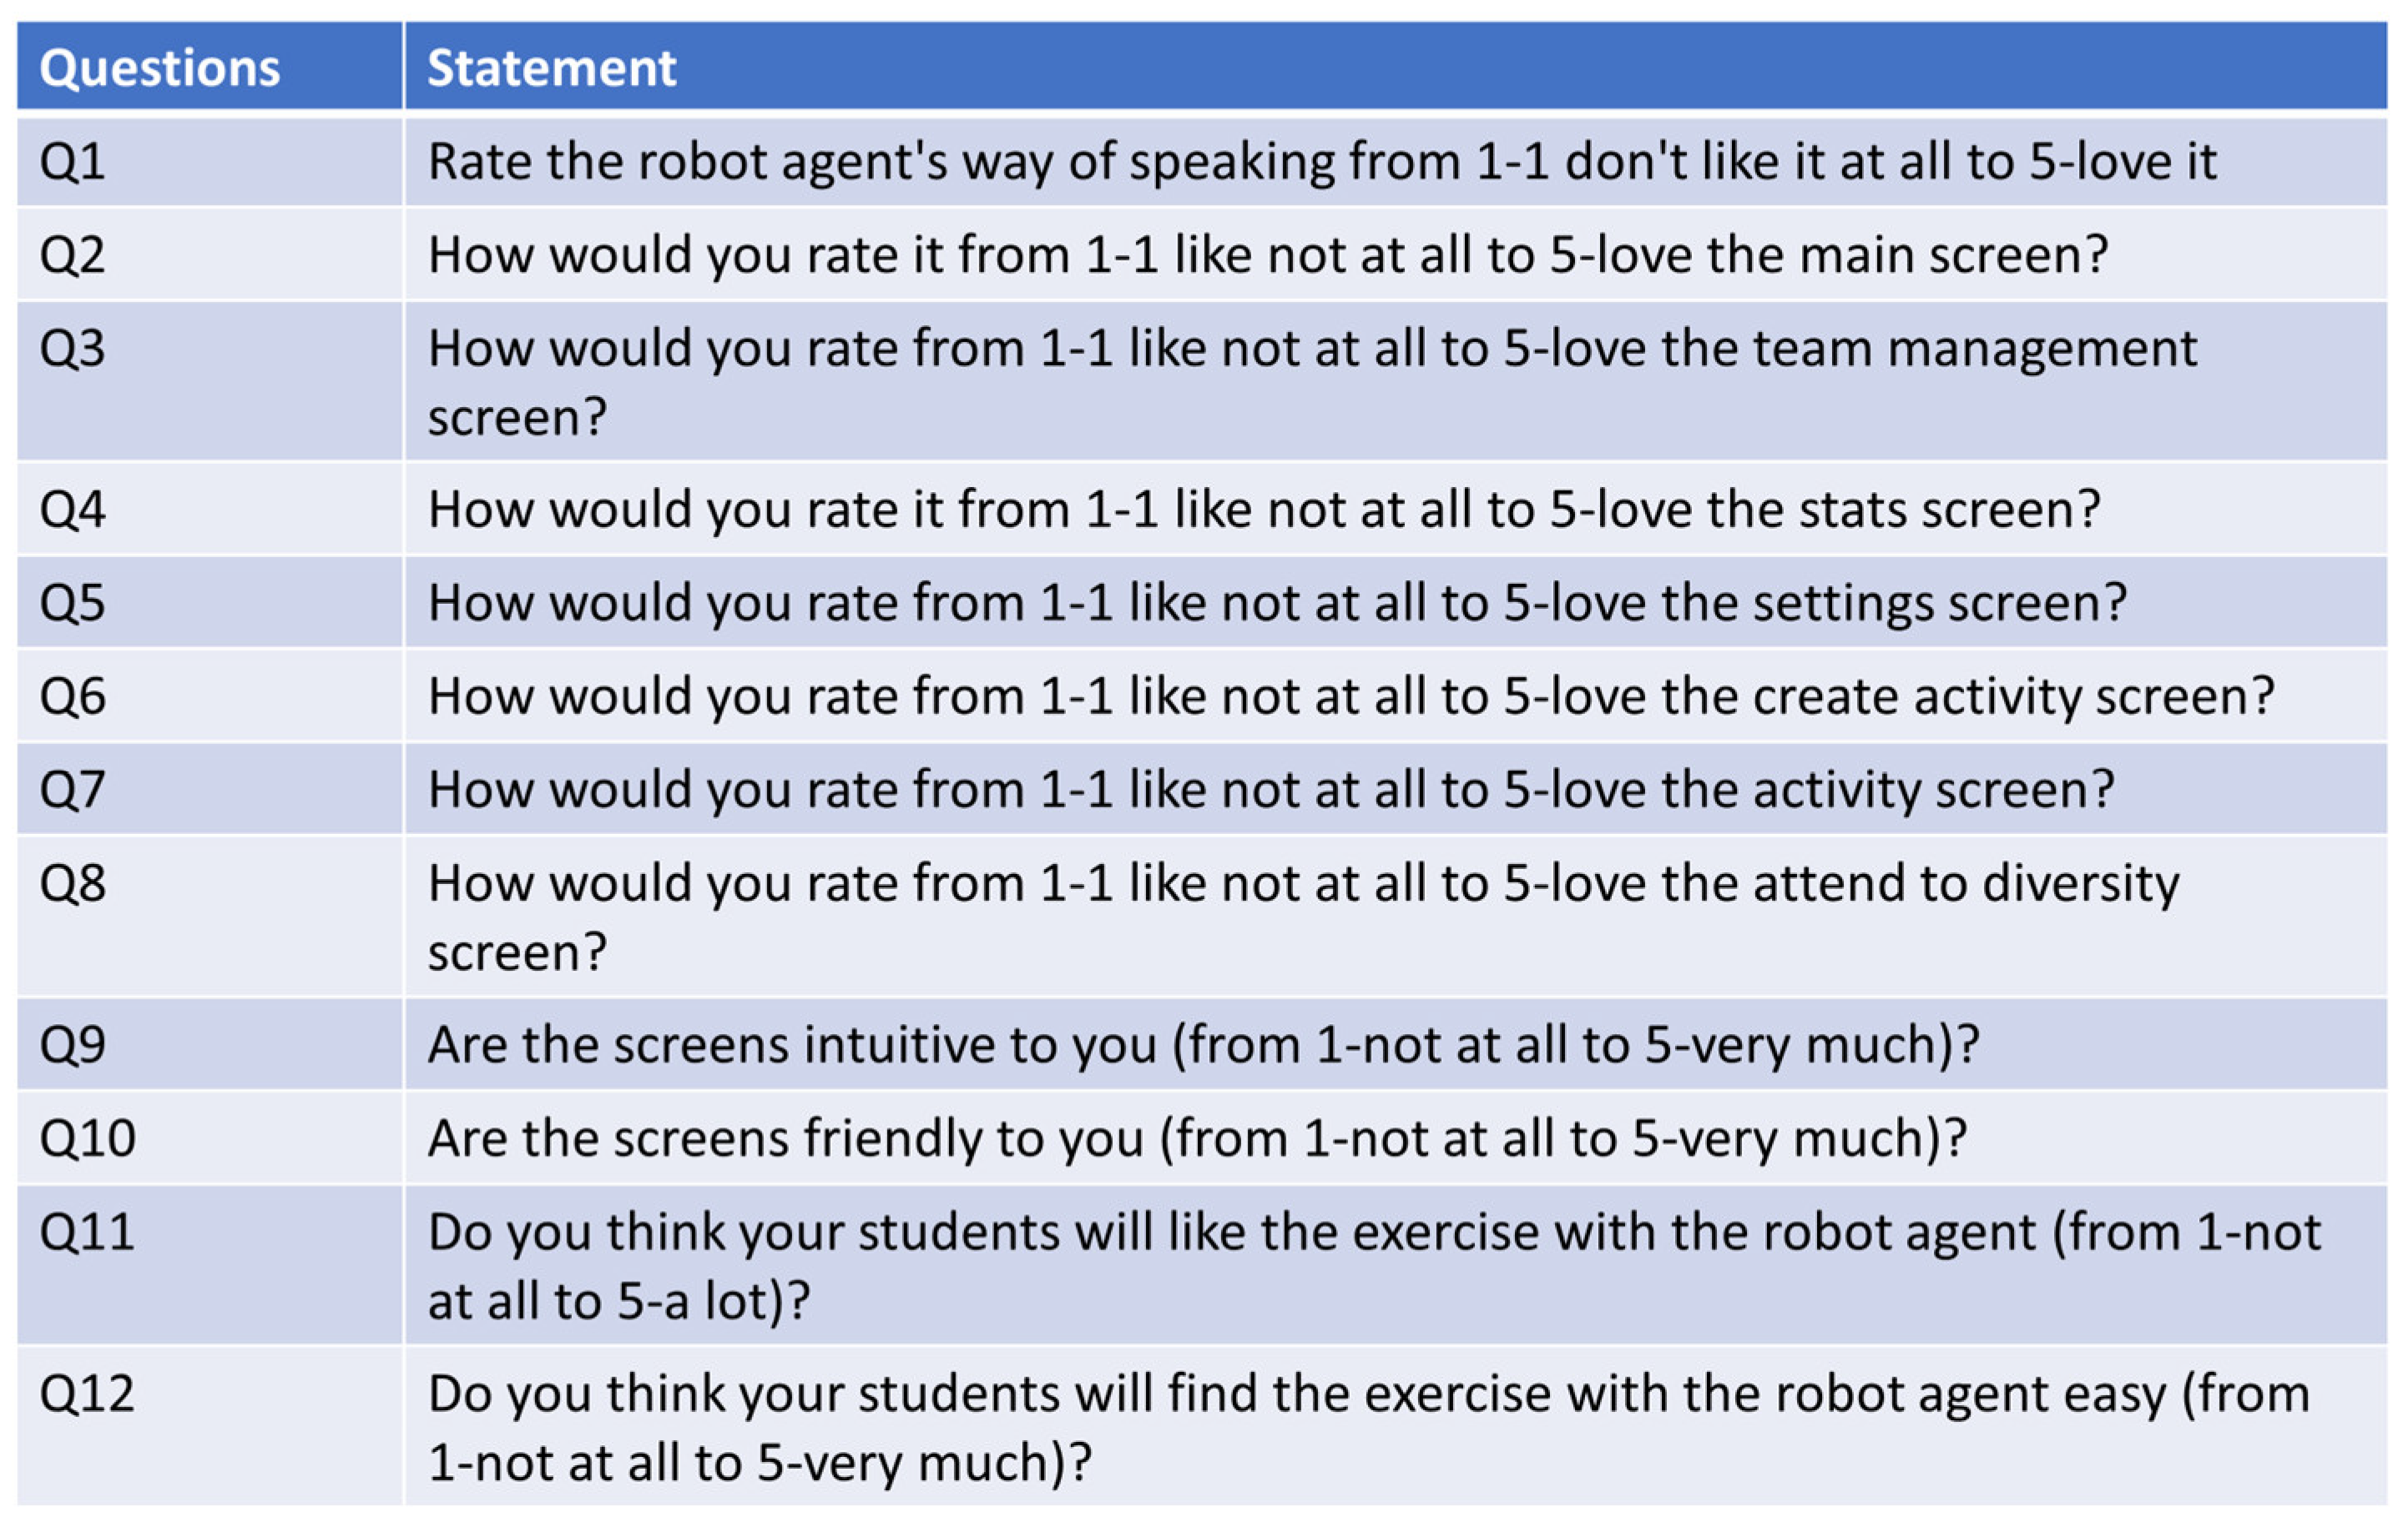Viewport: 2408px width, 1527px height.
Task: Click the students will like the exercise statement
Action: [x=1373, y=1265]
